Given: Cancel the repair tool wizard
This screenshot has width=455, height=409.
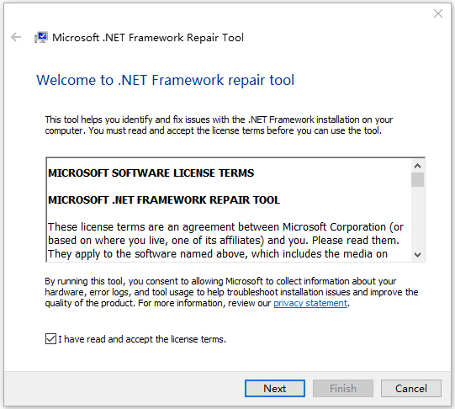Looking at the screenshot, I should 411,388.
